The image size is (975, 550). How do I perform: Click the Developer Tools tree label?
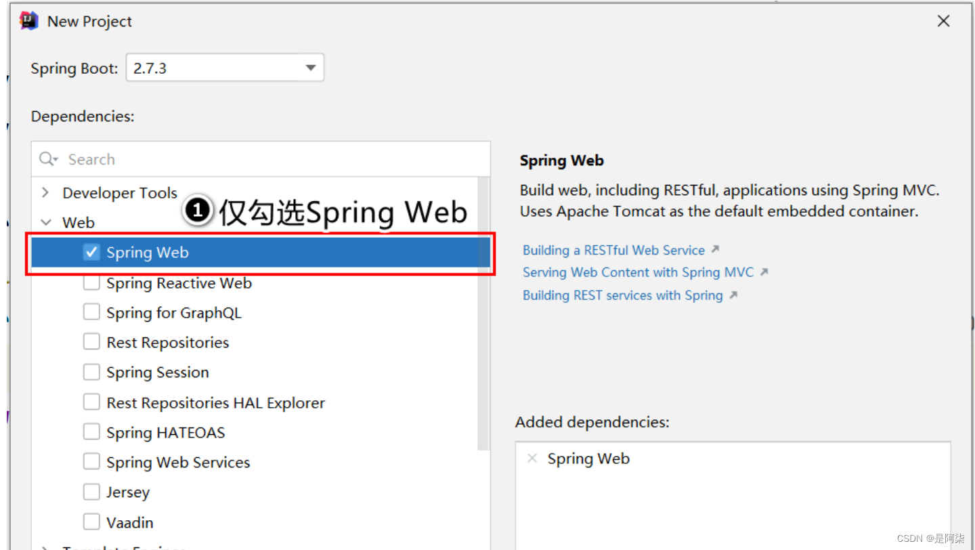tap(120, 193)
